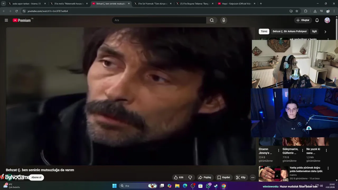Switch to 'seda sayan tarkan - Arama' tab

(26, 4)
